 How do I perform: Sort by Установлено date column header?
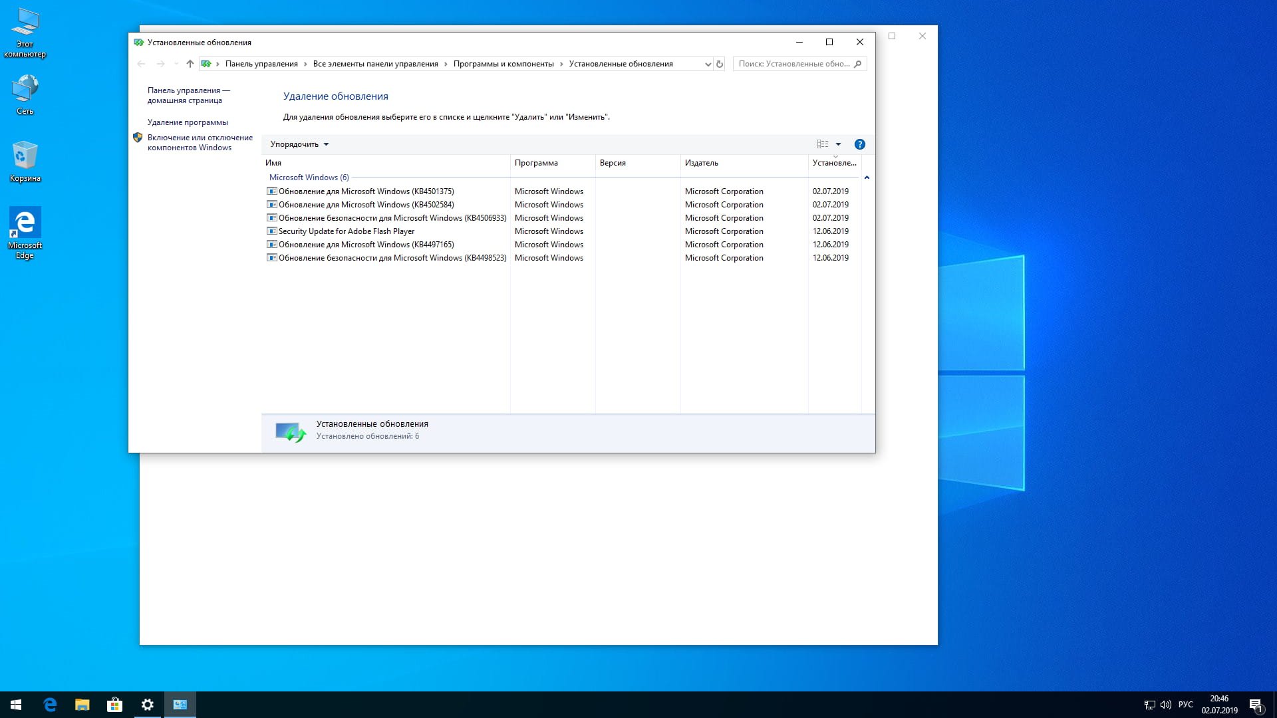pos(835,163)
